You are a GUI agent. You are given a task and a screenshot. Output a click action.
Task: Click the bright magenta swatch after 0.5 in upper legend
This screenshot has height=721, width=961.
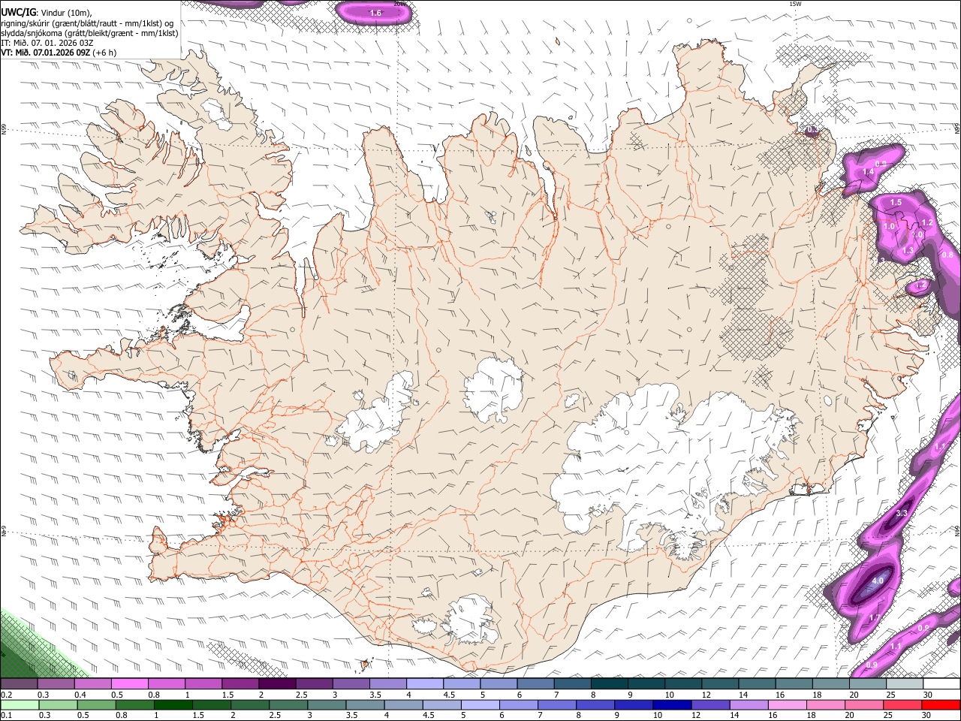(129, 684)
